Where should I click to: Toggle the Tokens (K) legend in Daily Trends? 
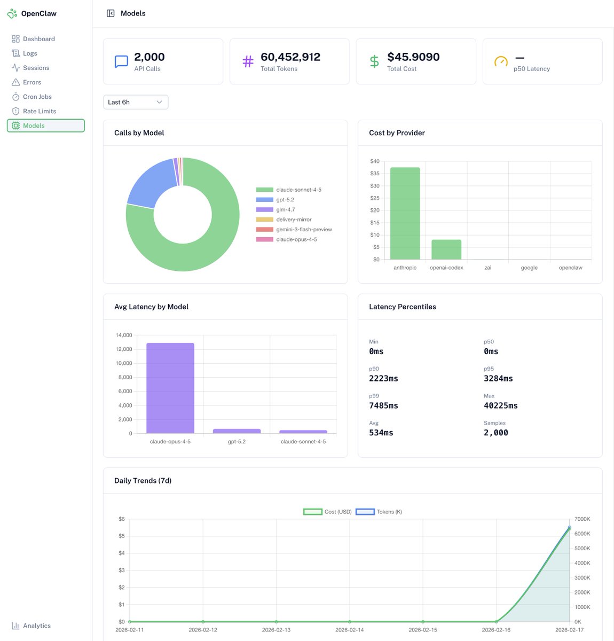(x=379, y=511)
